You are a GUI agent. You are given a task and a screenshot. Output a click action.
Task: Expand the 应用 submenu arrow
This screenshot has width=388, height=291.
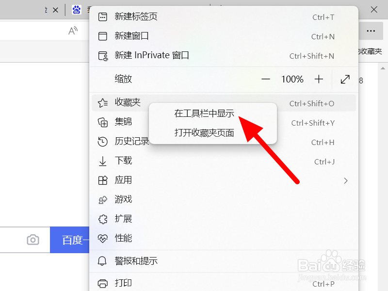pos(346,181)
